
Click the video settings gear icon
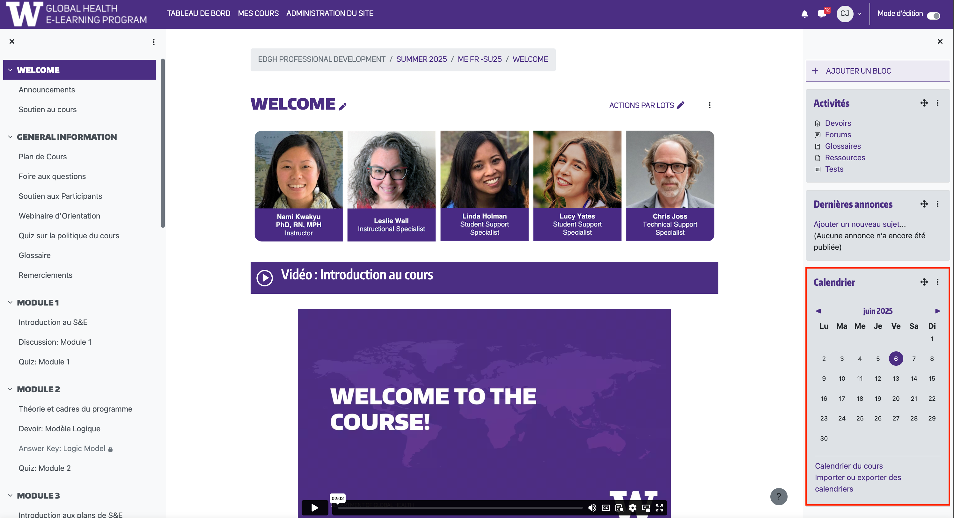pyautogui.click(x=633, y=507)
